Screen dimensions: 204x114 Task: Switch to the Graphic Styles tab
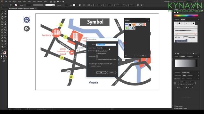click(186, 72)
